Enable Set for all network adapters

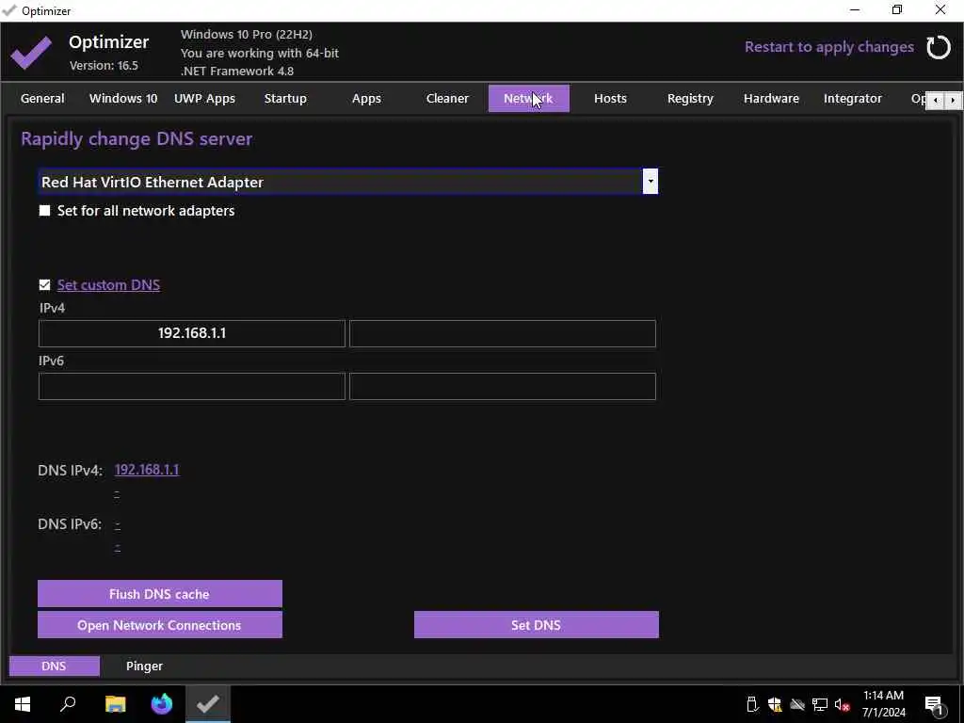pyautogui.click(x=44, y=211)
